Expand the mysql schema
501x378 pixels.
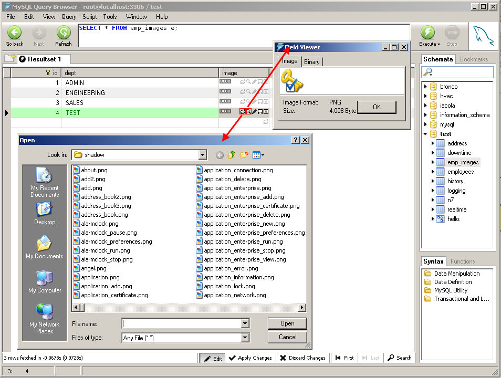coord(425,124)
